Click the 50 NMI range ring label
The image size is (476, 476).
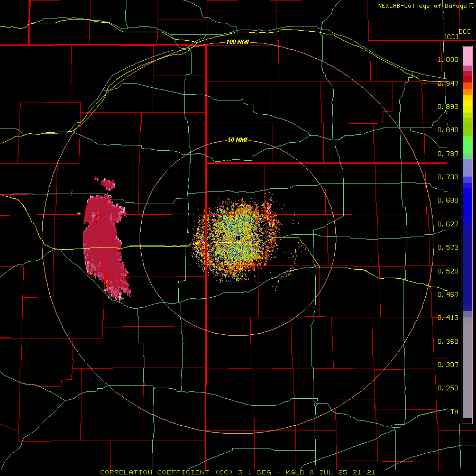pyautogui.click(x=237, y=140)
